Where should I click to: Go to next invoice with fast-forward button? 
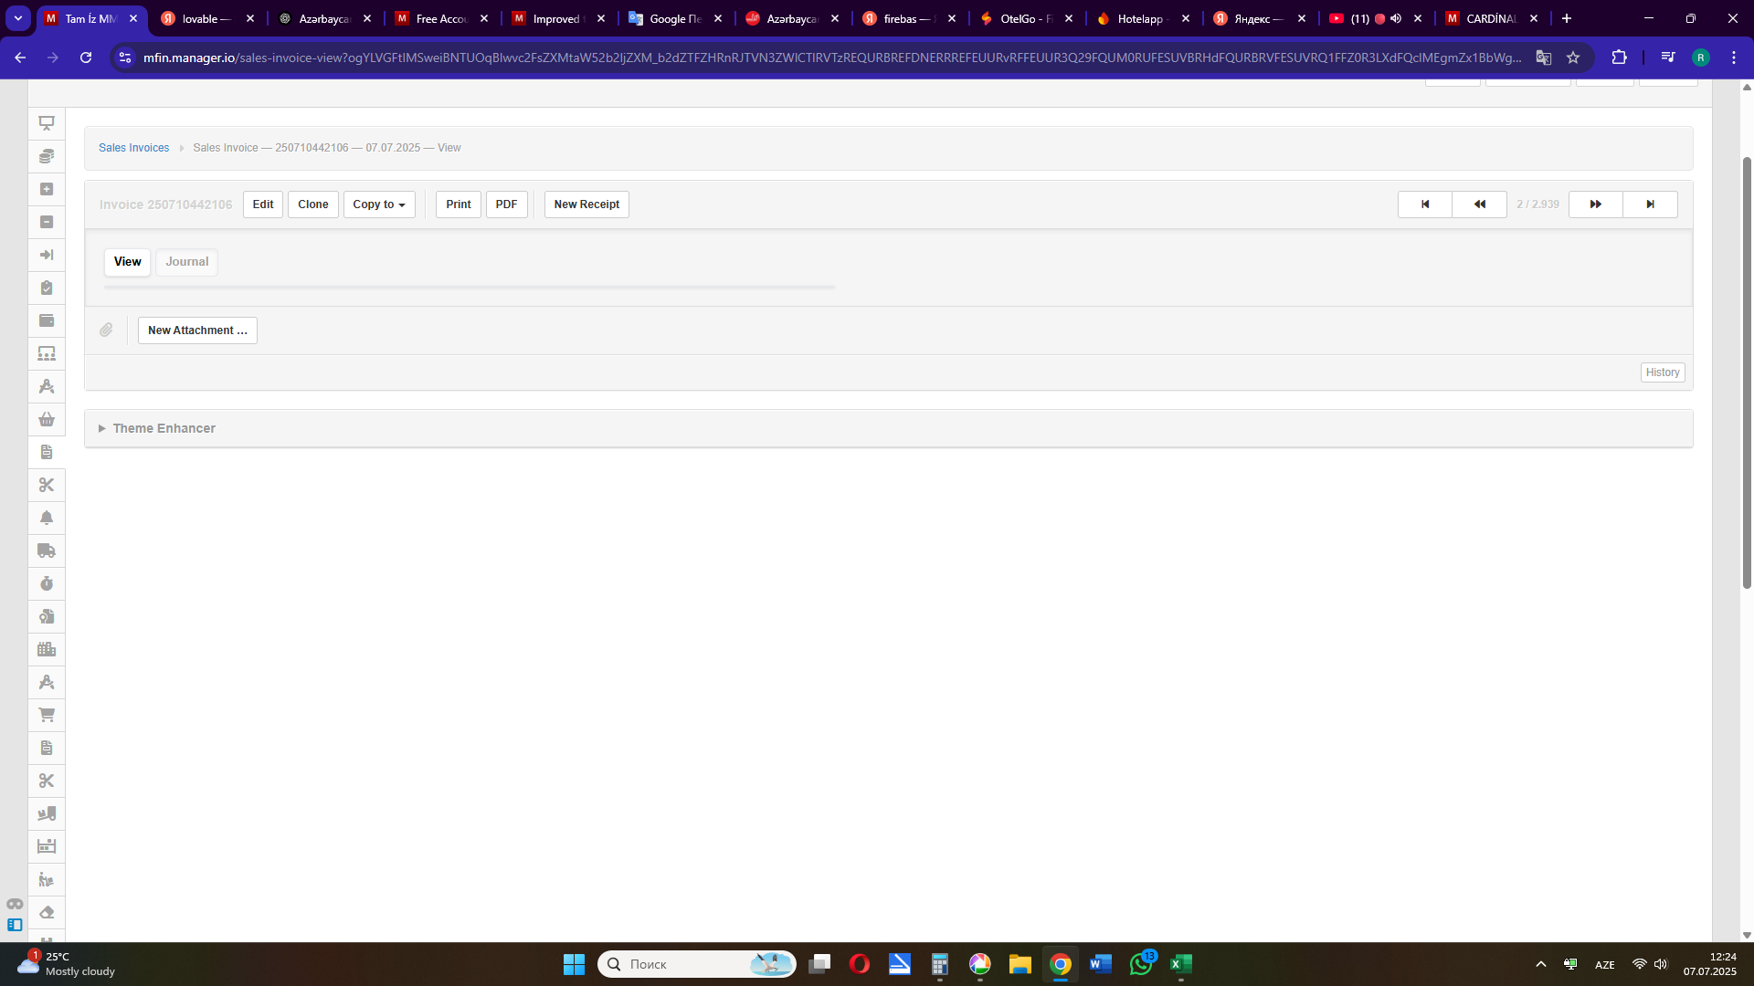1595,205
